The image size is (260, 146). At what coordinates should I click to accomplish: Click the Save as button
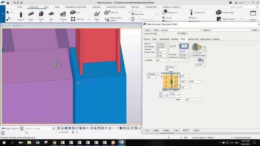[206, 30]
